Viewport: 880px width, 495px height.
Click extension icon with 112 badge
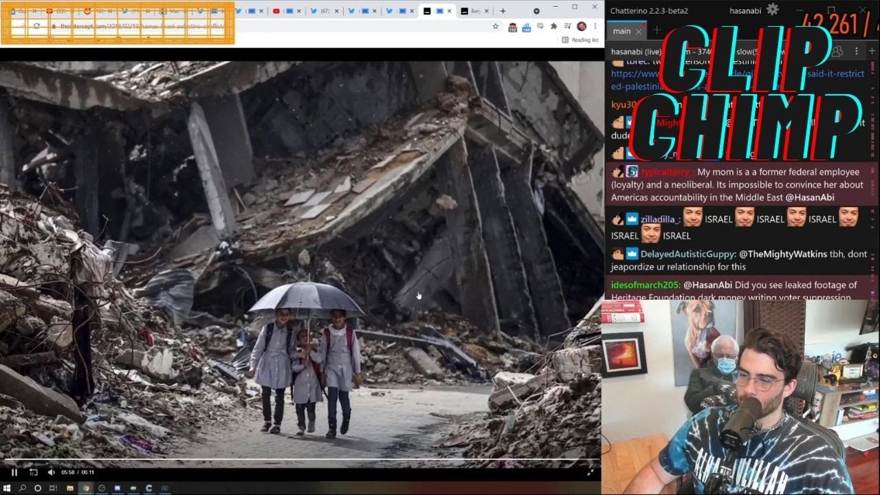[x=513, y=26]
